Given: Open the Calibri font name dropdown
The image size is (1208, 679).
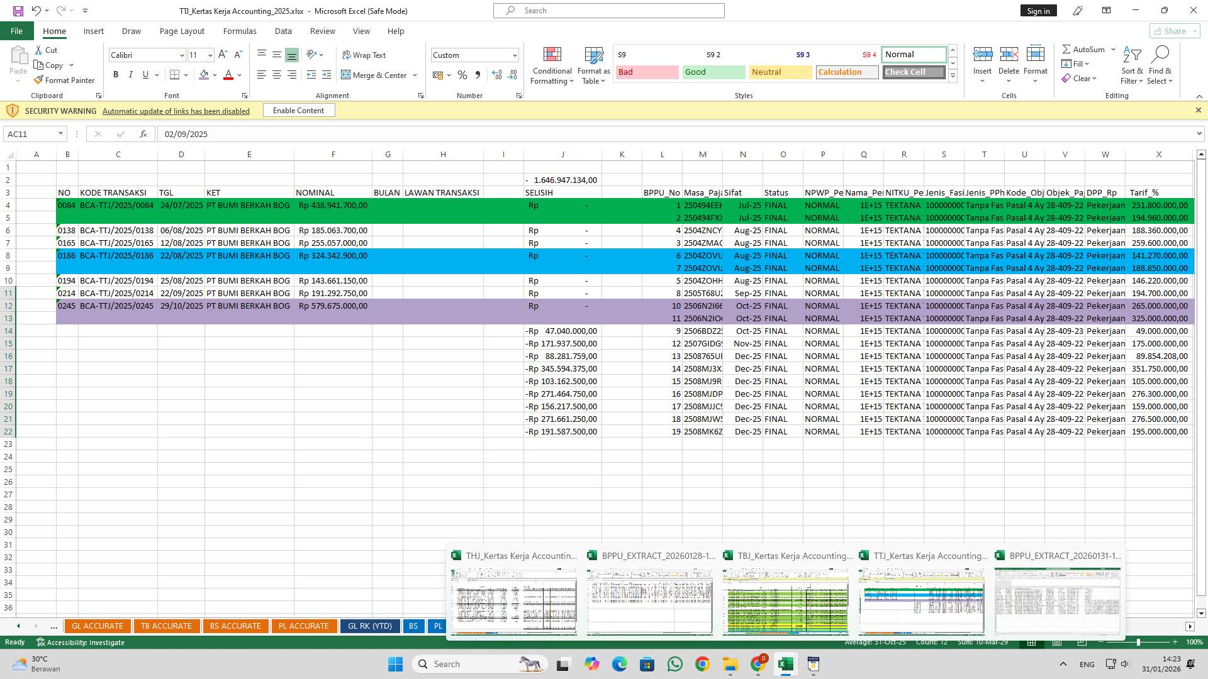Looking at the screenshot, I should [181, 55].
